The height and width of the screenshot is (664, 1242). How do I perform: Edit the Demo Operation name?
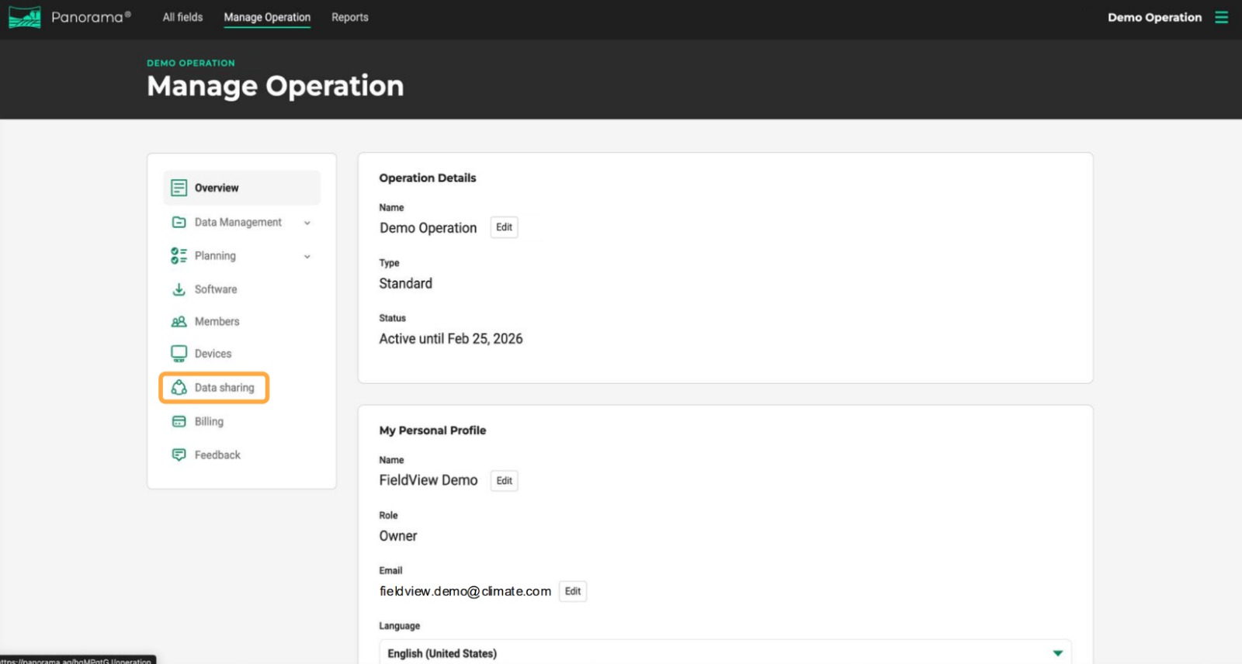point(504,227)
